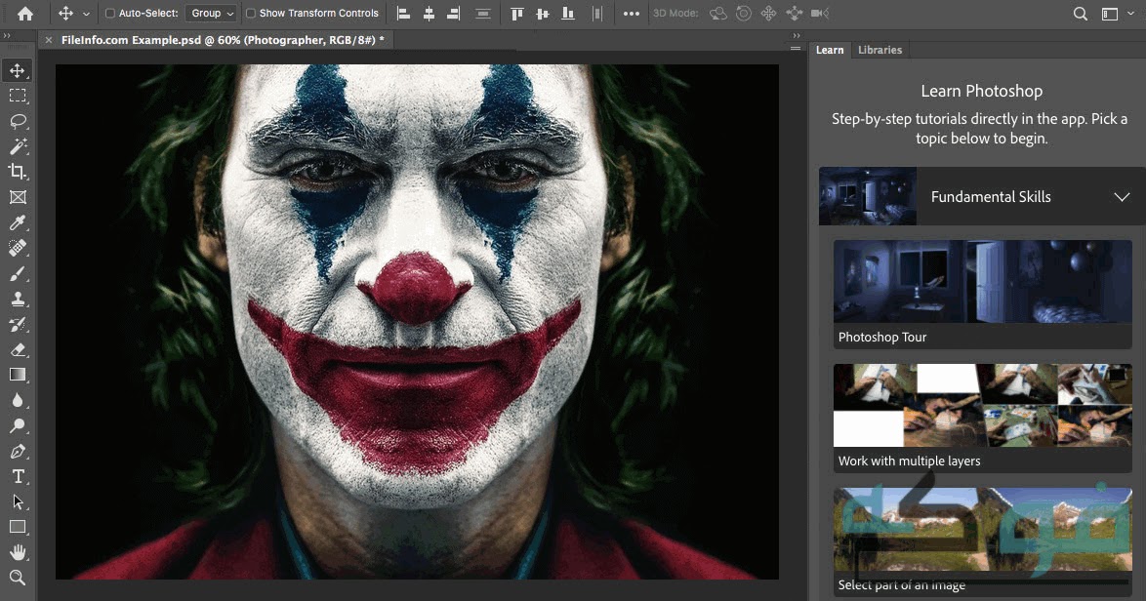1146x601 pixels.
Task: Select the Path Selection tool
Action: [18, 501]
